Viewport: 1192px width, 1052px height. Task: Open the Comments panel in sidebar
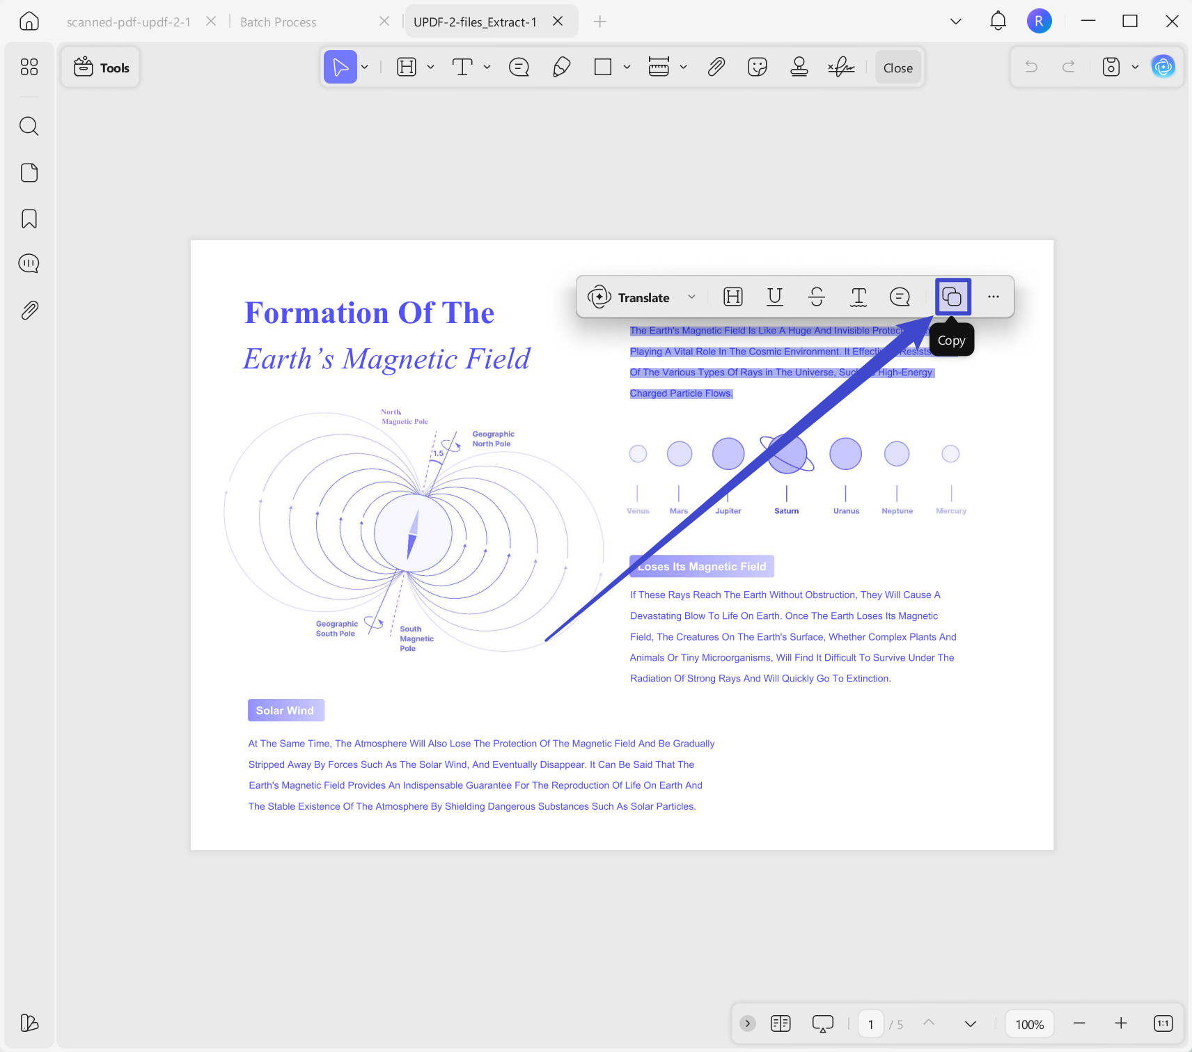click(x=29, y=264)
